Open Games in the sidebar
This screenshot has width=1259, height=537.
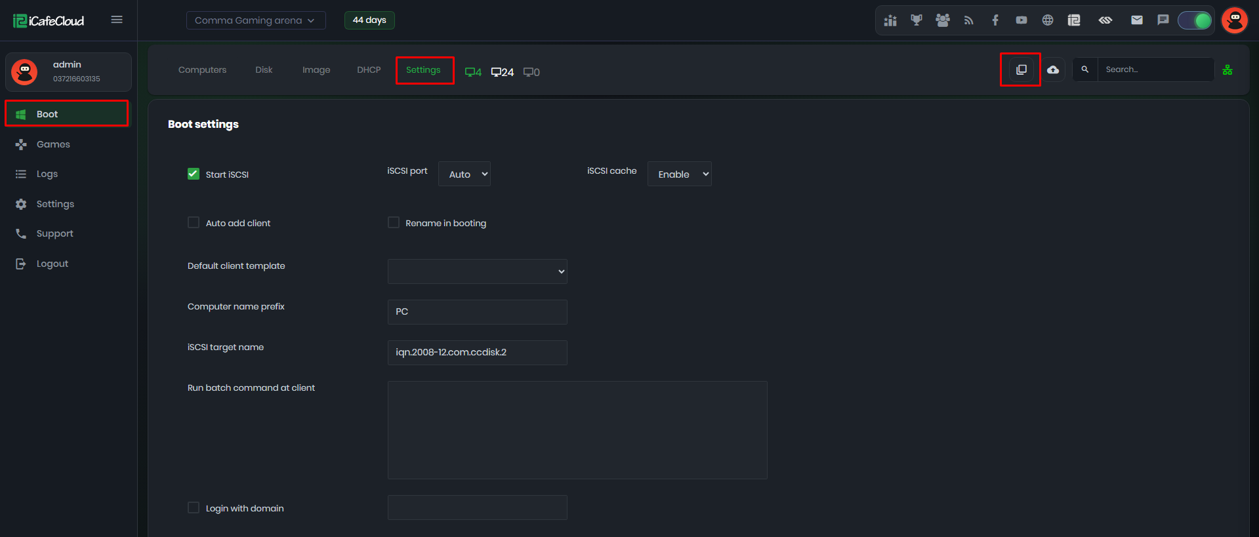pos(68,144)
